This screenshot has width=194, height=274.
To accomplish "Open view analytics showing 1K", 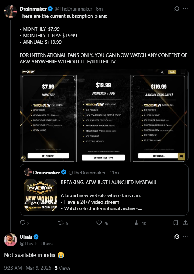I will pos(137,223).
